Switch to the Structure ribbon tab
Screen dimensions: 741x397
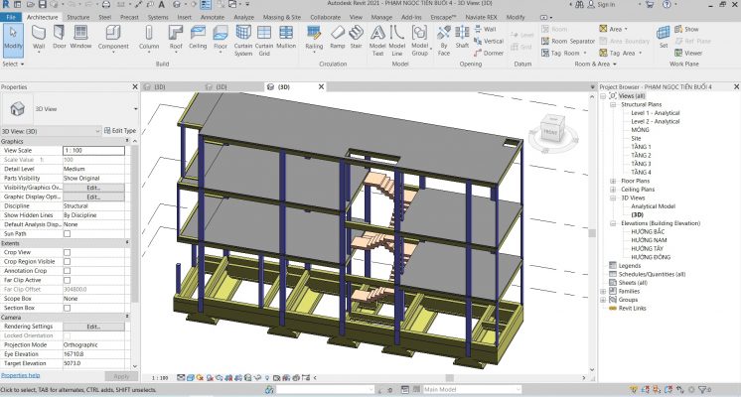tap(77, 17)
